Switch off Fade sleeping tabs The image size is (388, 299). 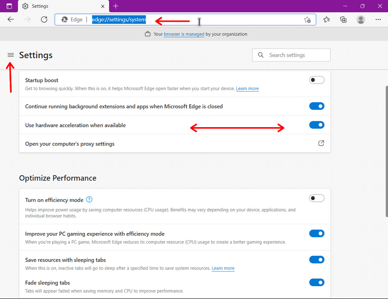[317, 282]
